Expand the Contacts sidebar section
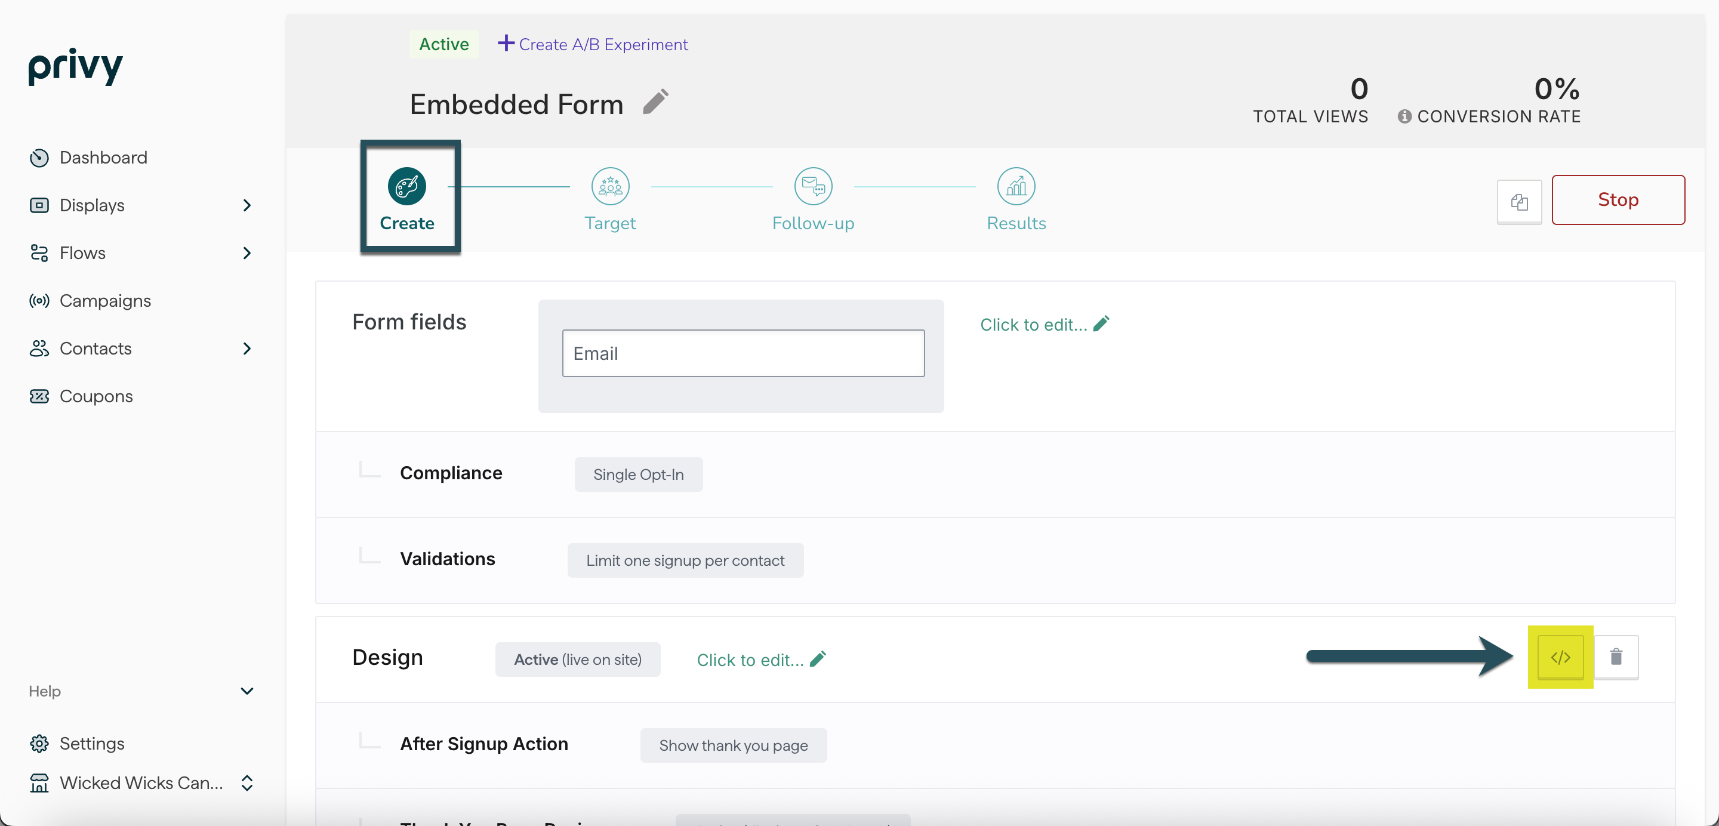The width and height of the screenshot is (1719, 826). [x=247, y=349]
